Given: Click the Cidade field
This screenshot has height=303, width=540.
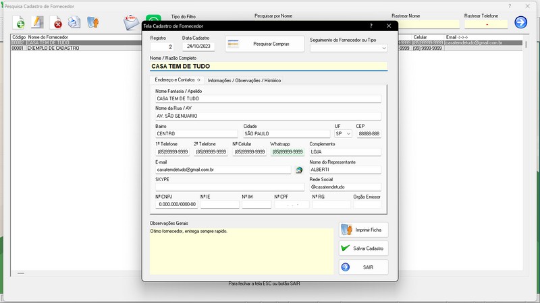Looking at the screenshot, I should [x=286, y=133].
